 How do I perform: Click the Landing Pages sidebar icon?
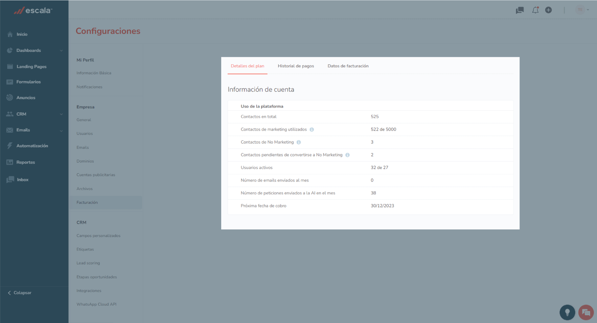[x=10, y=66]
